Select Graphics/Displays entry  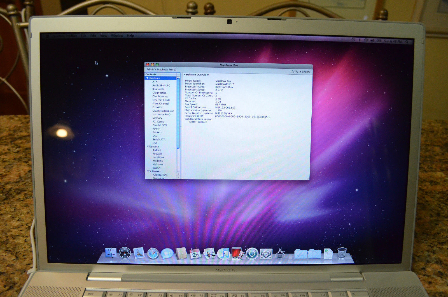163,111
